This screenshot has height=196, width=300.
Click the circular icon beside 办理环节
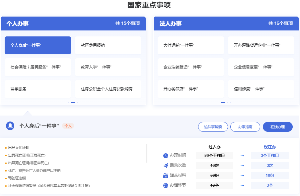click(166, 185)
